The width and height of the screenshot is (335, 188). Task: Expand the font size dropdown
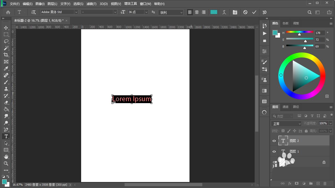point(146,12)
